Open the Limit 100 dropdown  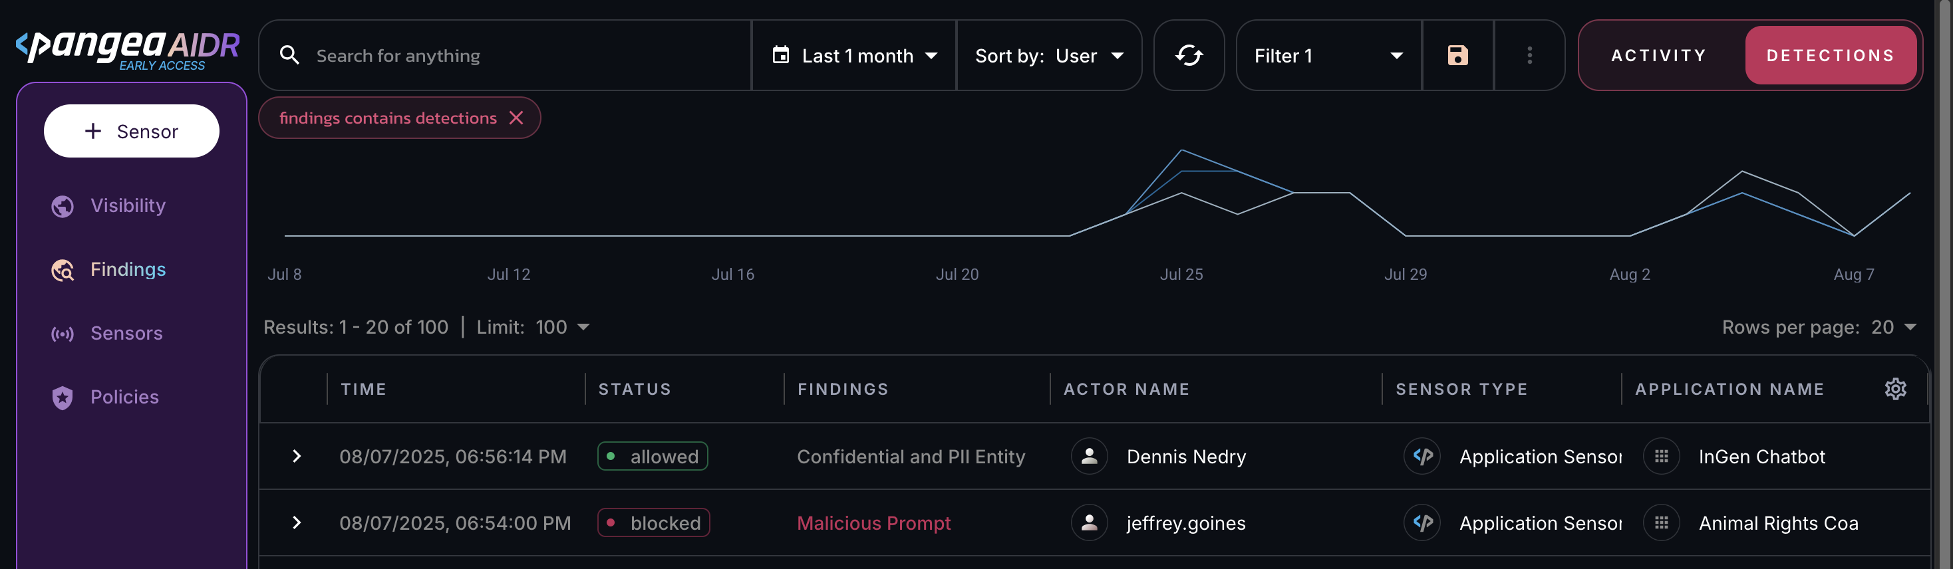tap(562, 327)
